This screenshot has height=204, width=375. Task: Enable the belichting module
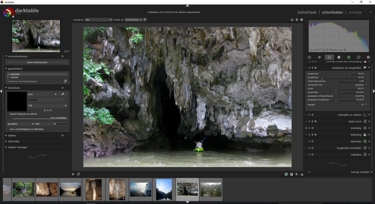[x=306, y=135]
